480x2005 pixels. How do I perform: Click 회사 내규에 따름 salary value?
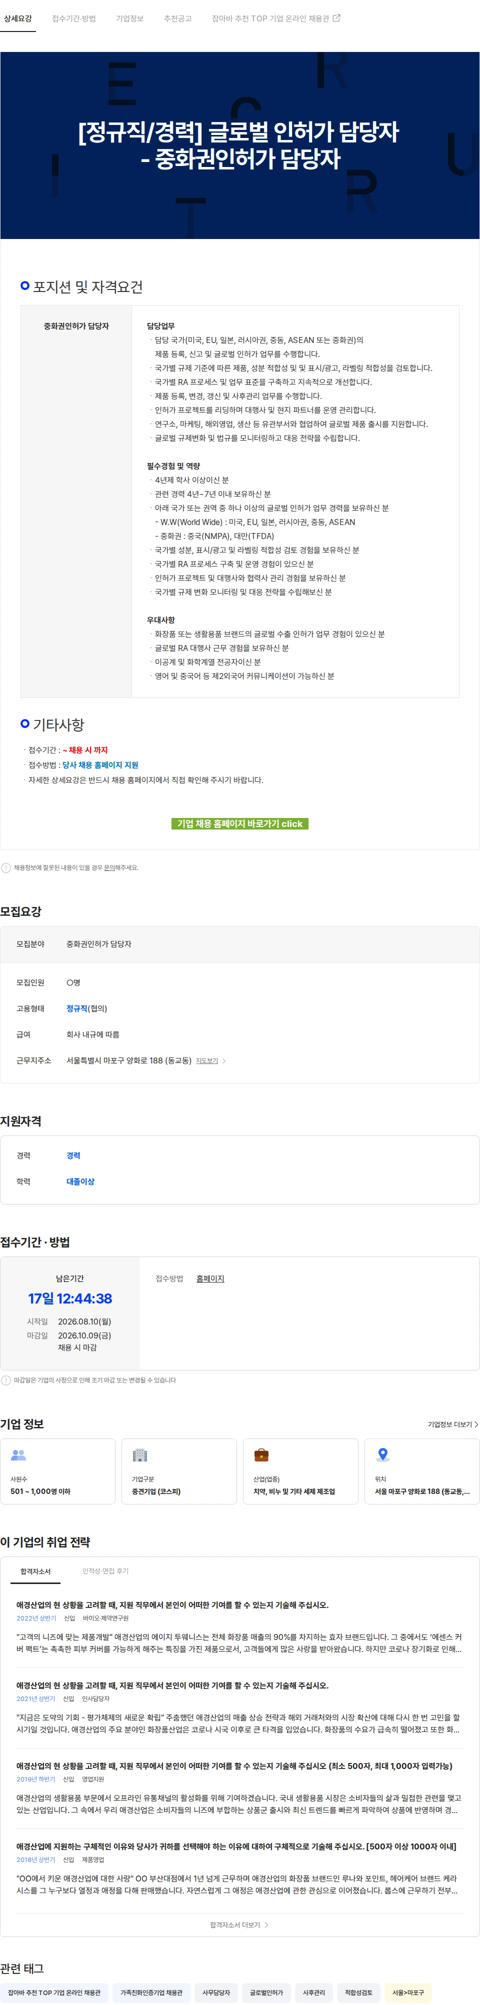tap(92, 1034)
